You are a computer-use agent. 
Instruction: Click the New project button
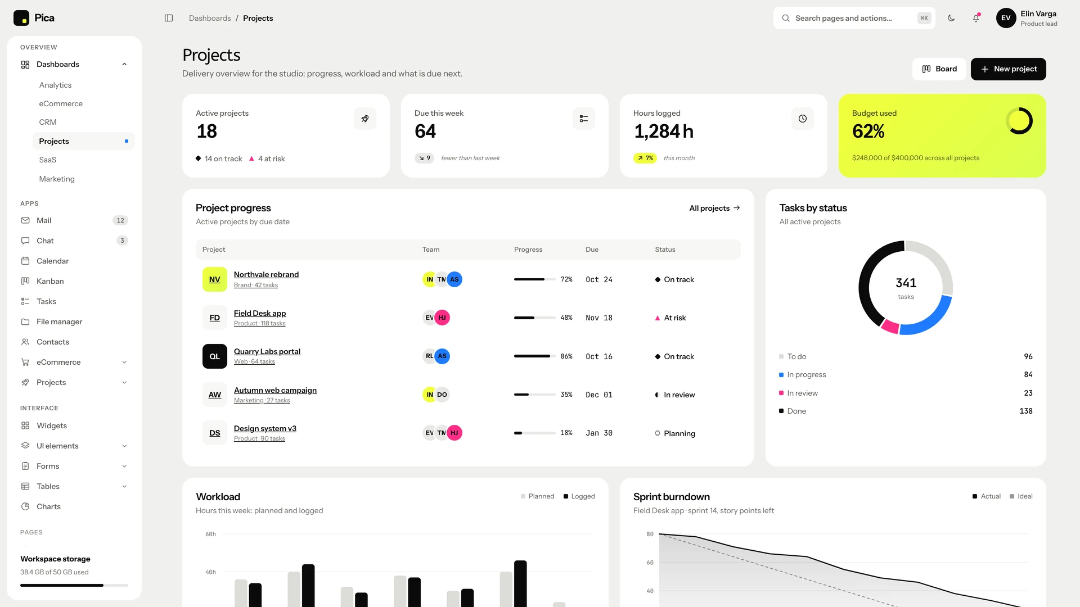(1008, 69)
